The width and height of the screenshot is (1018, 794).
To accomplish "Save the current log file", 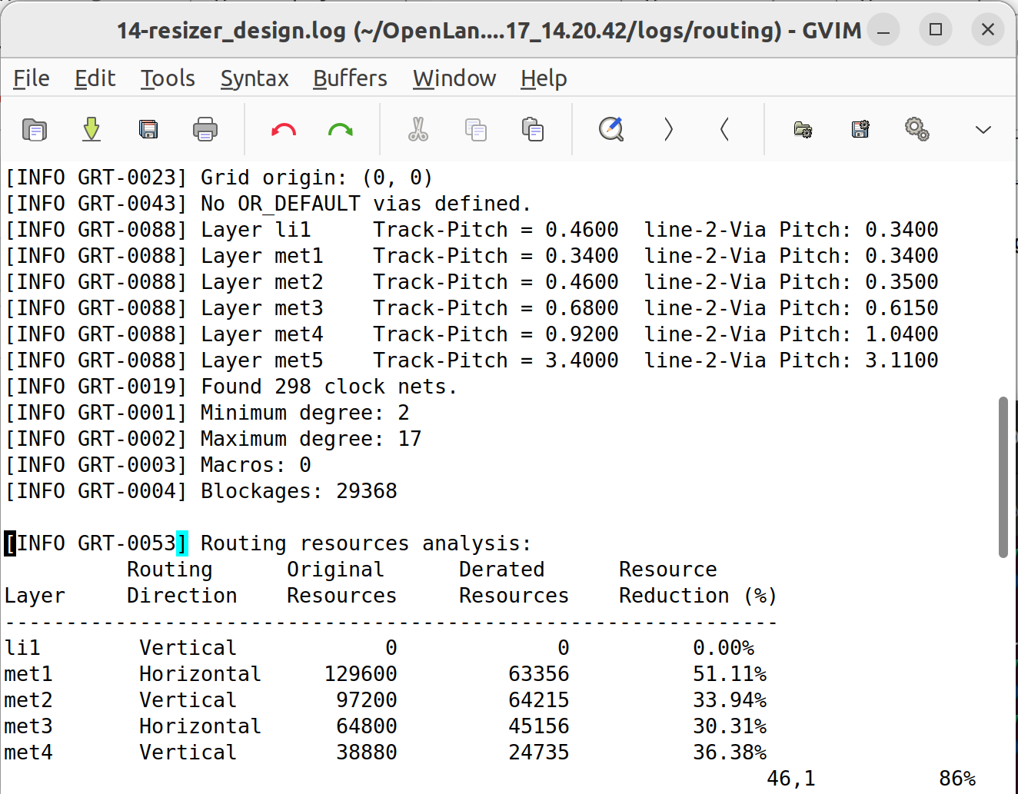I will [x=91, y=129].
